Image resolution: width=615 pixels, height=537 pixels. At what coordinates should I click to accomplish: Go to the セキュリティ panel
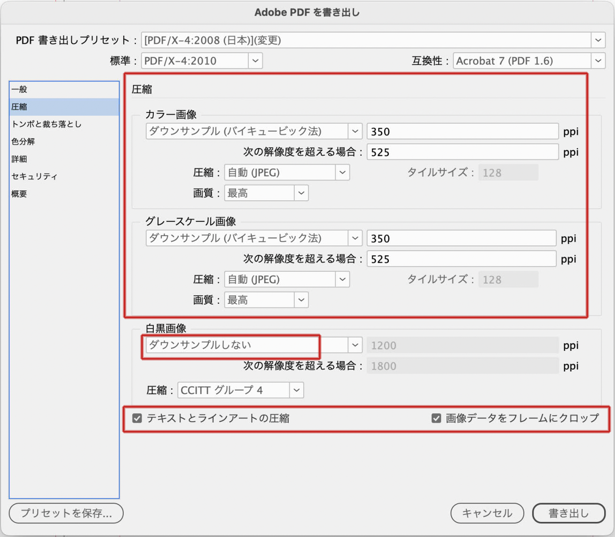(x=34, y=176)
